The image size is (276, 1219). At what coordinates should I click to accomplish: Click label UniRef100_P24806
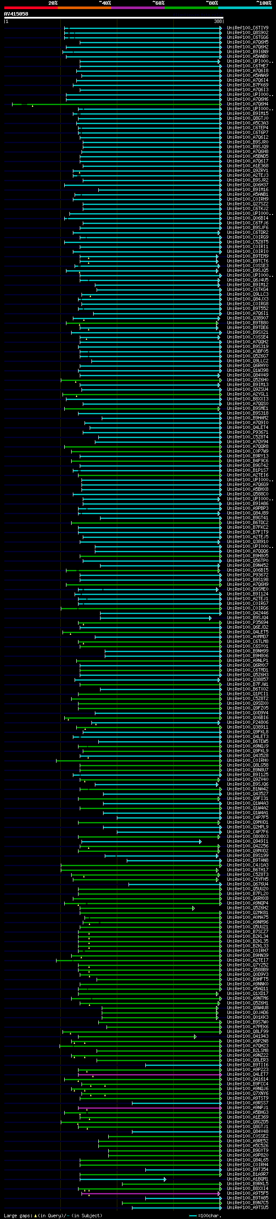point(248,723)
